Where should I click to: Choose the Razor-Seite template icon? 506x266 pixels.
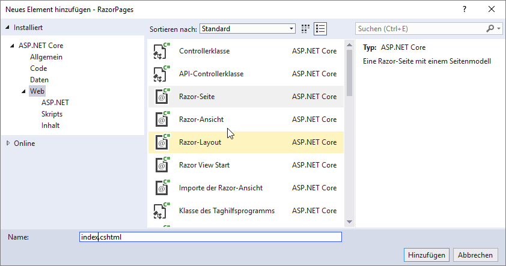tap(160, 97)
